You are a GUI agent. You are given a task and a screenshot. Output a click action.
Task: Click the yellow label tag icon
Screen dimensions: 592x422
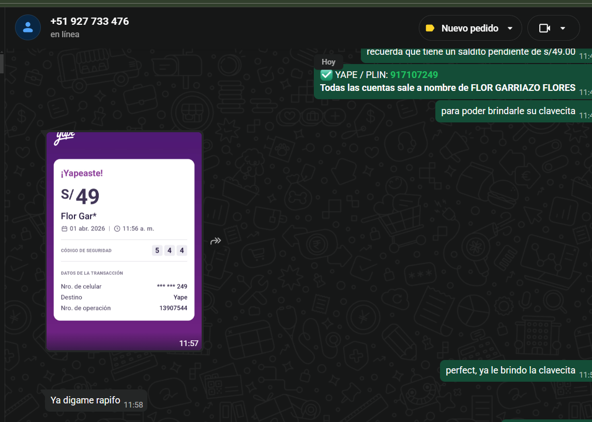pos(430,28)
